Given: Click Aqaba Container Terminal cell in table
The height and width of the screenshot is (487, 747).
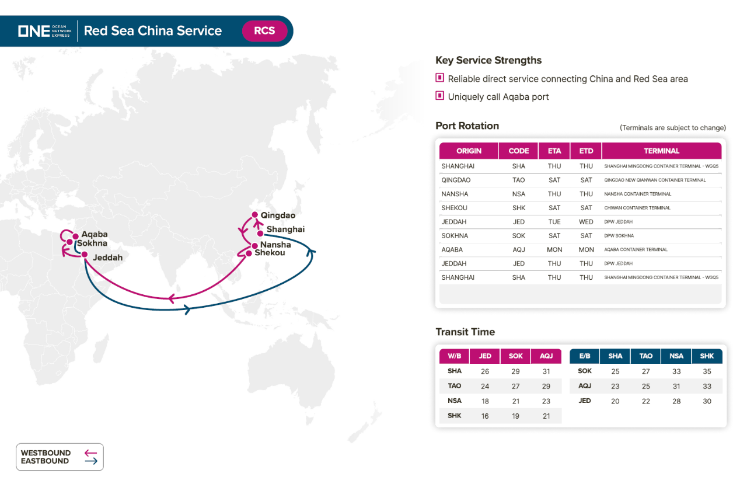Looking at the screenshot, I should (636, 250).
